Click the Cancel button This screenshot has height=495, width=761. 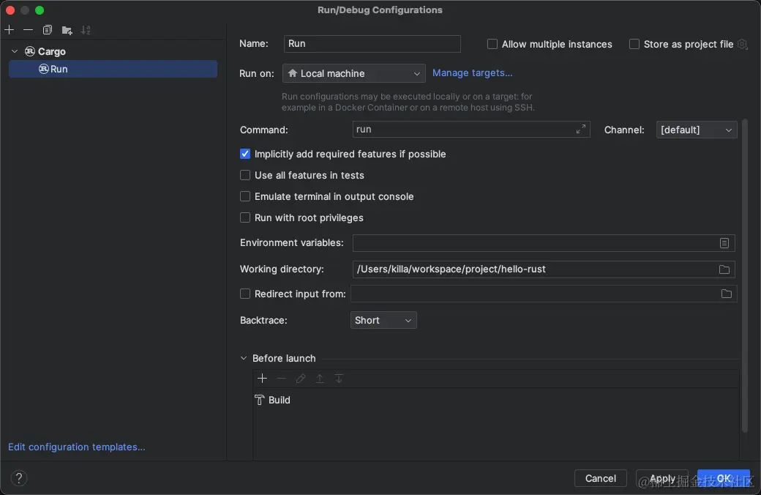(600, 478)
